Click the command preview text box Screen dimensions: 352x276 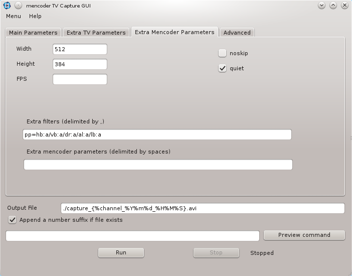tap(133, 236)
